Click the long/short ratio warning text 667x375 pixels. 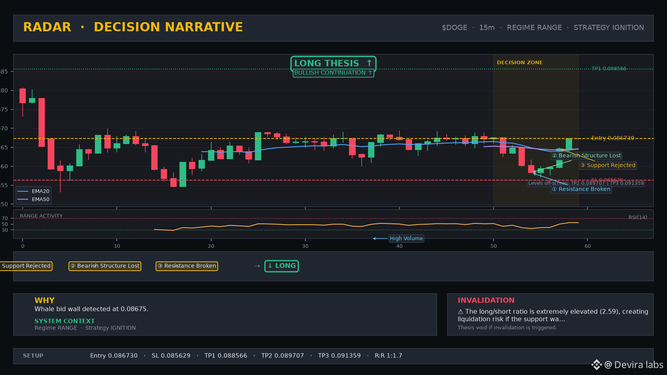(x=553, y=315)
